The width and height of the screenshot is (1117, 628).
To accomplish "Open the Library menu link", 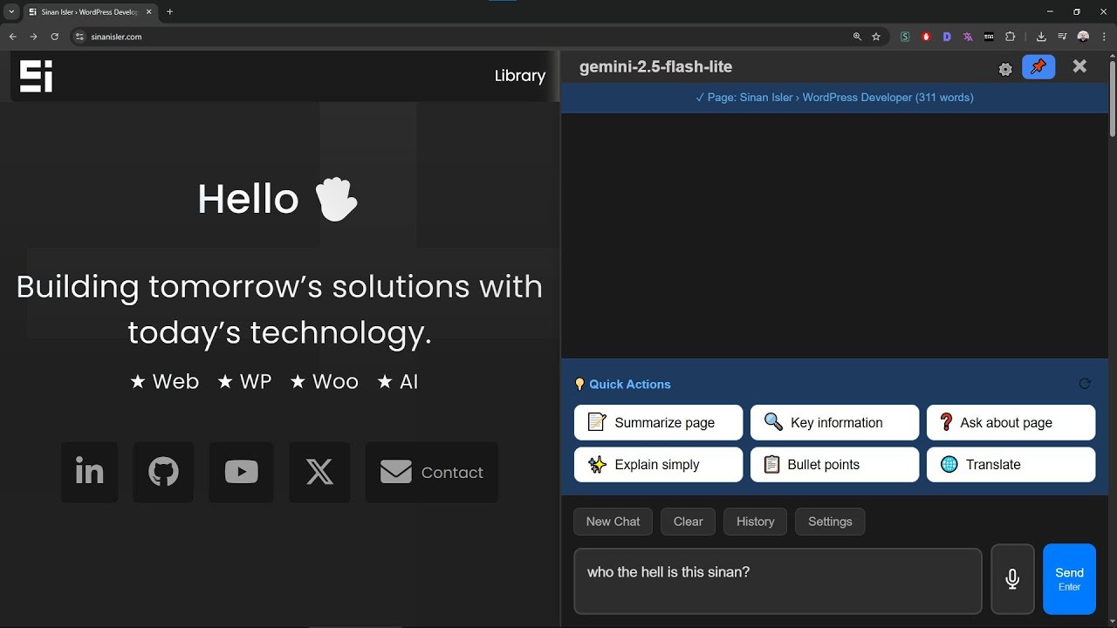I will click(520, 76).
